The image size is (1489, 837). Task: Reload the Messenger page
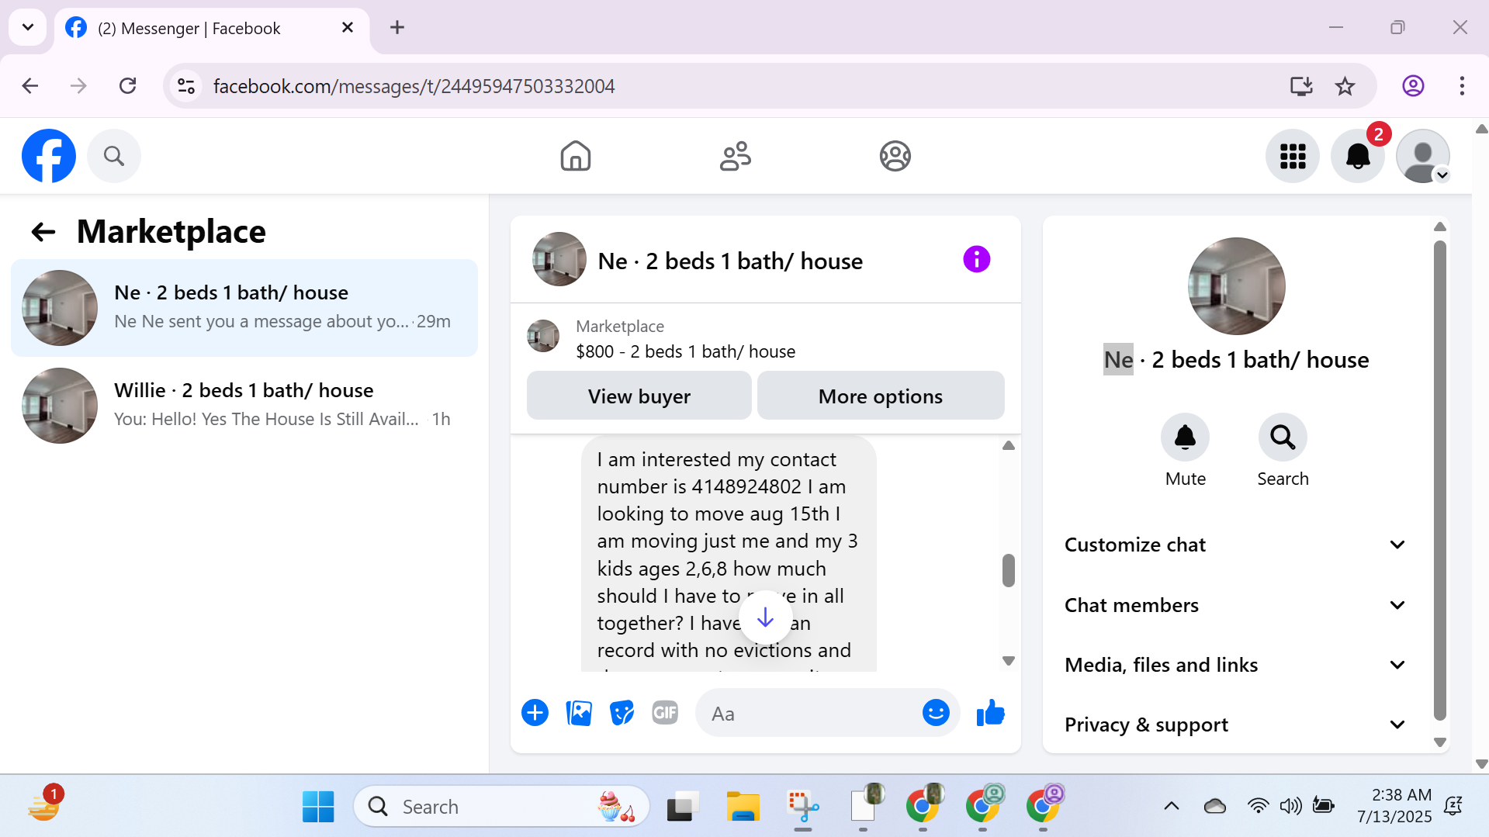(x=128, y=86)
